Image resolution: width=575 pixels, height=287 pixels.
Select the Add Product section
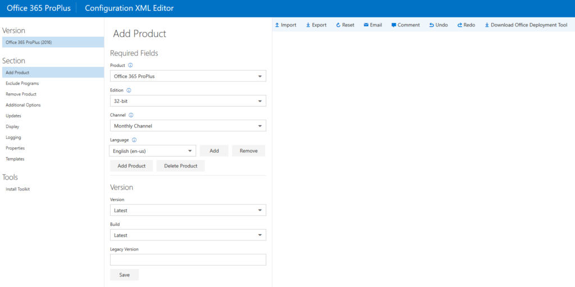[x=52, y=72]
